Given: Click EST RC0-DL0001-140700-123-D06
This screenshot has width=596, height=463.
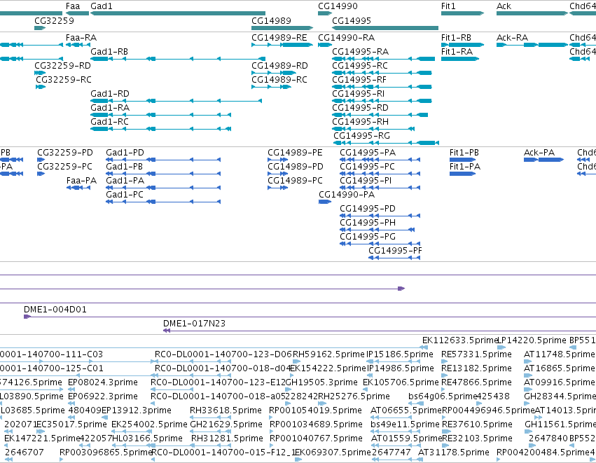Looking at the screenshot, I should pos(223,354).
